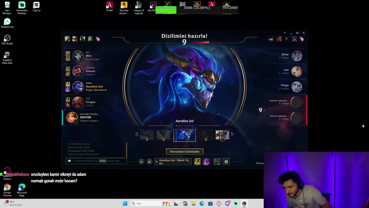Open the rune page edit pencil
Screen dimensions: 369x208
pos(149,162)
